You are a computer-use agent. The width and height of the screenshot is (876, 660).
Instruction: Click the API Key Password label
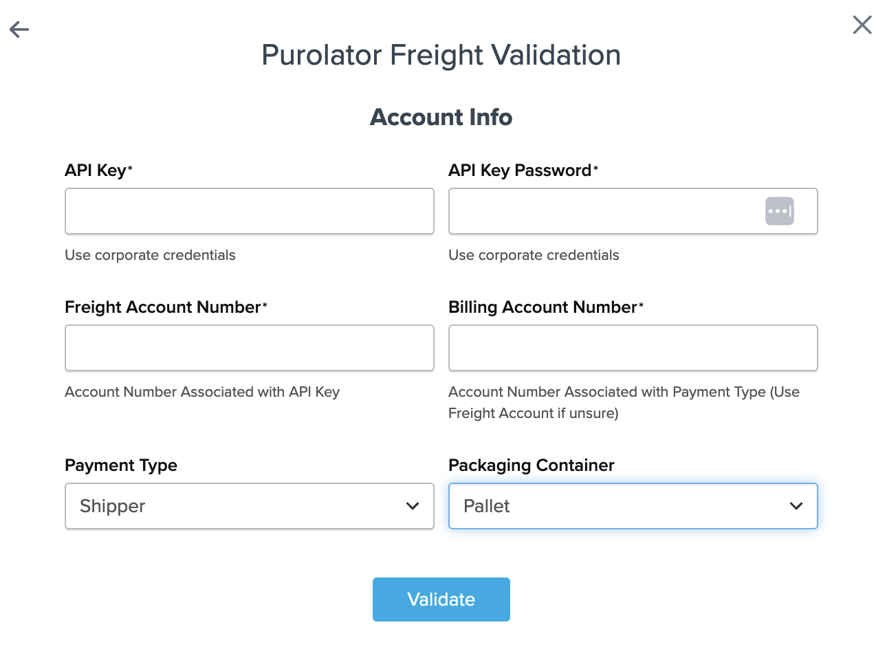(520, 170)
